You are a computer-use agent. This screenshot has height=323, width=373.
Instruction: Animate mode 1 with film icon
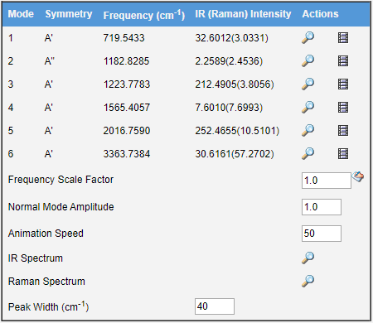(343, 38)
